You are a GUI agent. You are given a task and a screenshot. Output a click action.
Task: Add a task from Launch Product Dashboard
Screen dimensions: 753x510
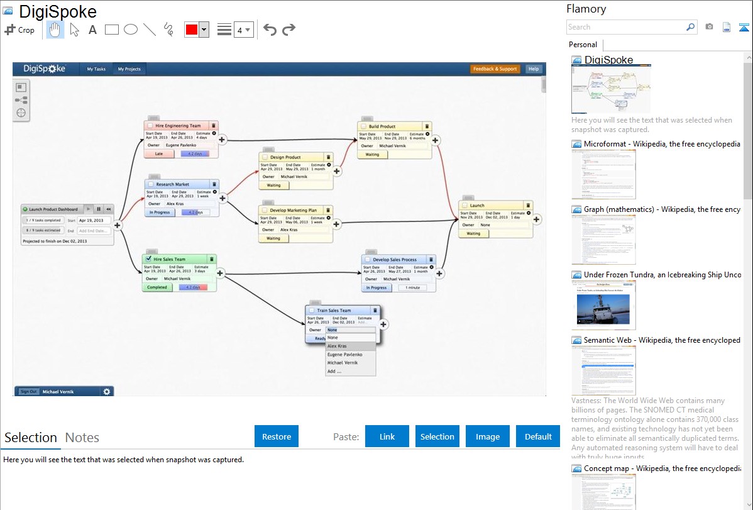117,225
